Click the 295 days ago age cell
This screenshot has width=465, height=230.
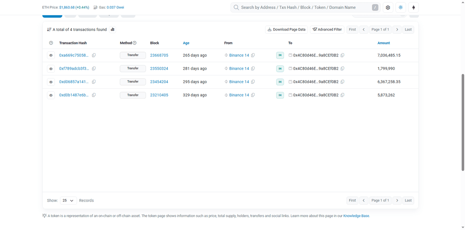(x=195, y=82)
